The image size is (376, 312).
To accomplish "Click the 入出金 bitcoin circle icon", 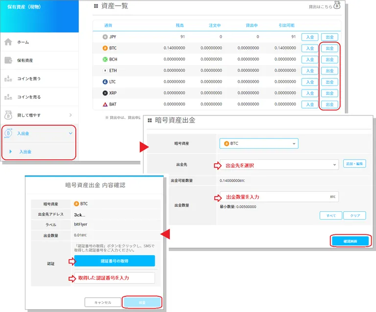I will [x=8, y=133].
